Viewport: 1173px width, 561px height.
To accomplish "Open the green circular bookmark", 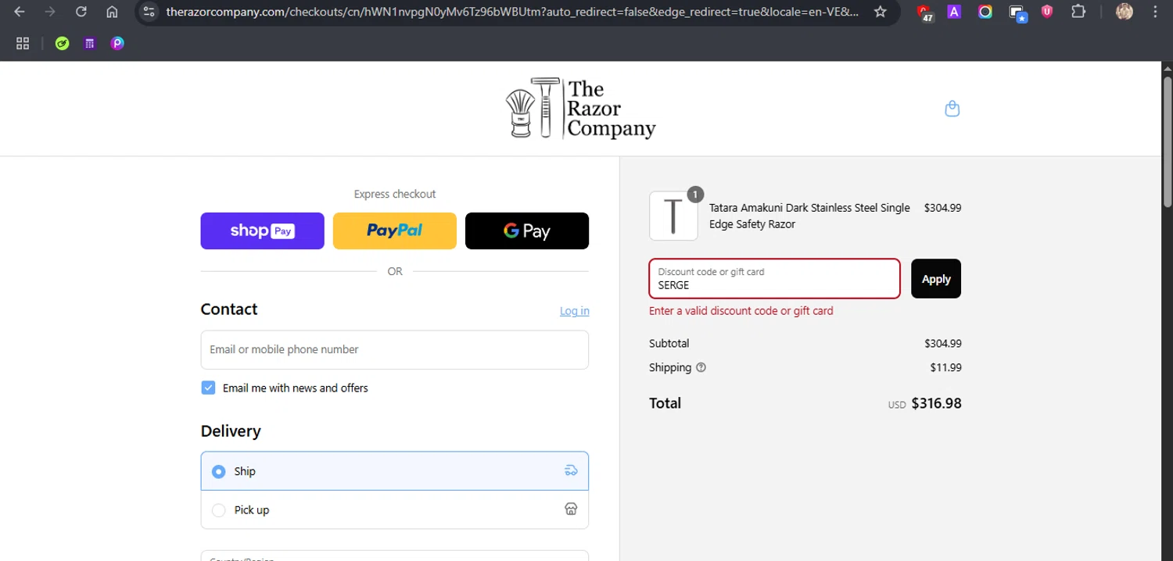I will coord(63,44).
